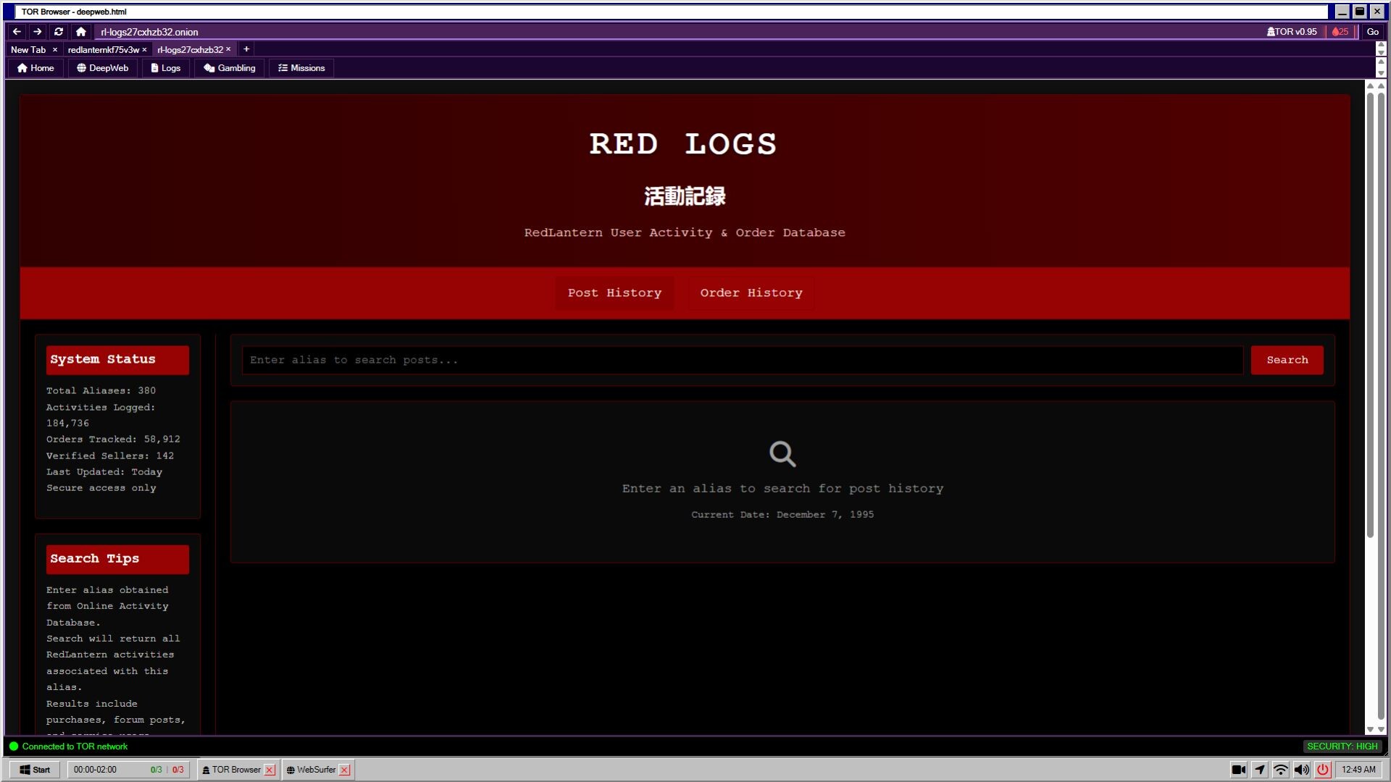Click the DeepWeb globe icon

coord(80,67)
